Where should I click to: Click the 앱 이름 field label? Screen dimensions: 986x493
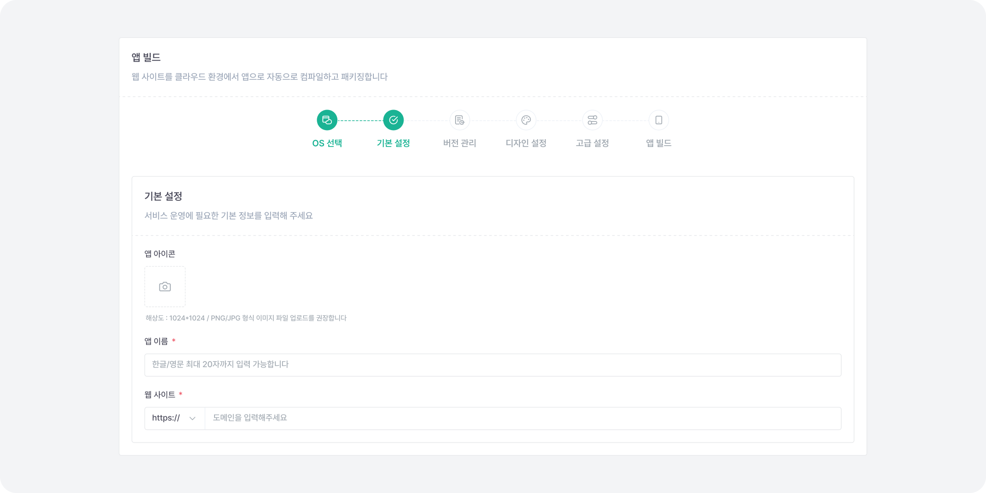[156, 341]
